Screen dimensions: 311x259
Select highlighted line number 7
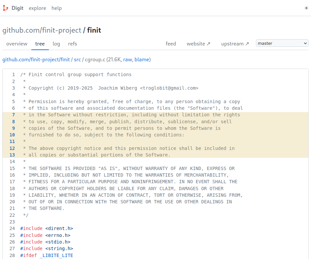click(x=14, y=115)
